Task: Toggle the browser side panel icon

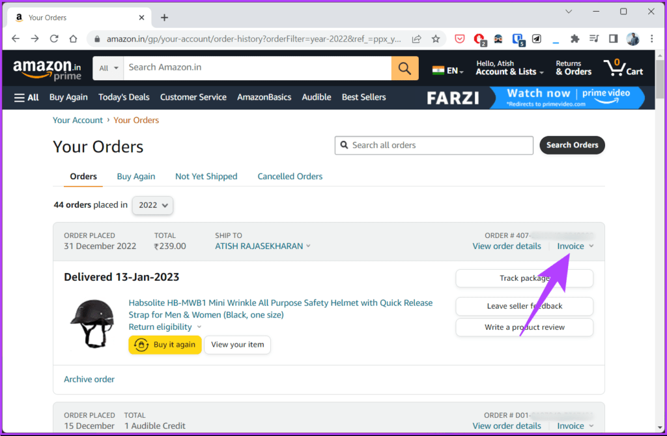Action: point(613,39)
